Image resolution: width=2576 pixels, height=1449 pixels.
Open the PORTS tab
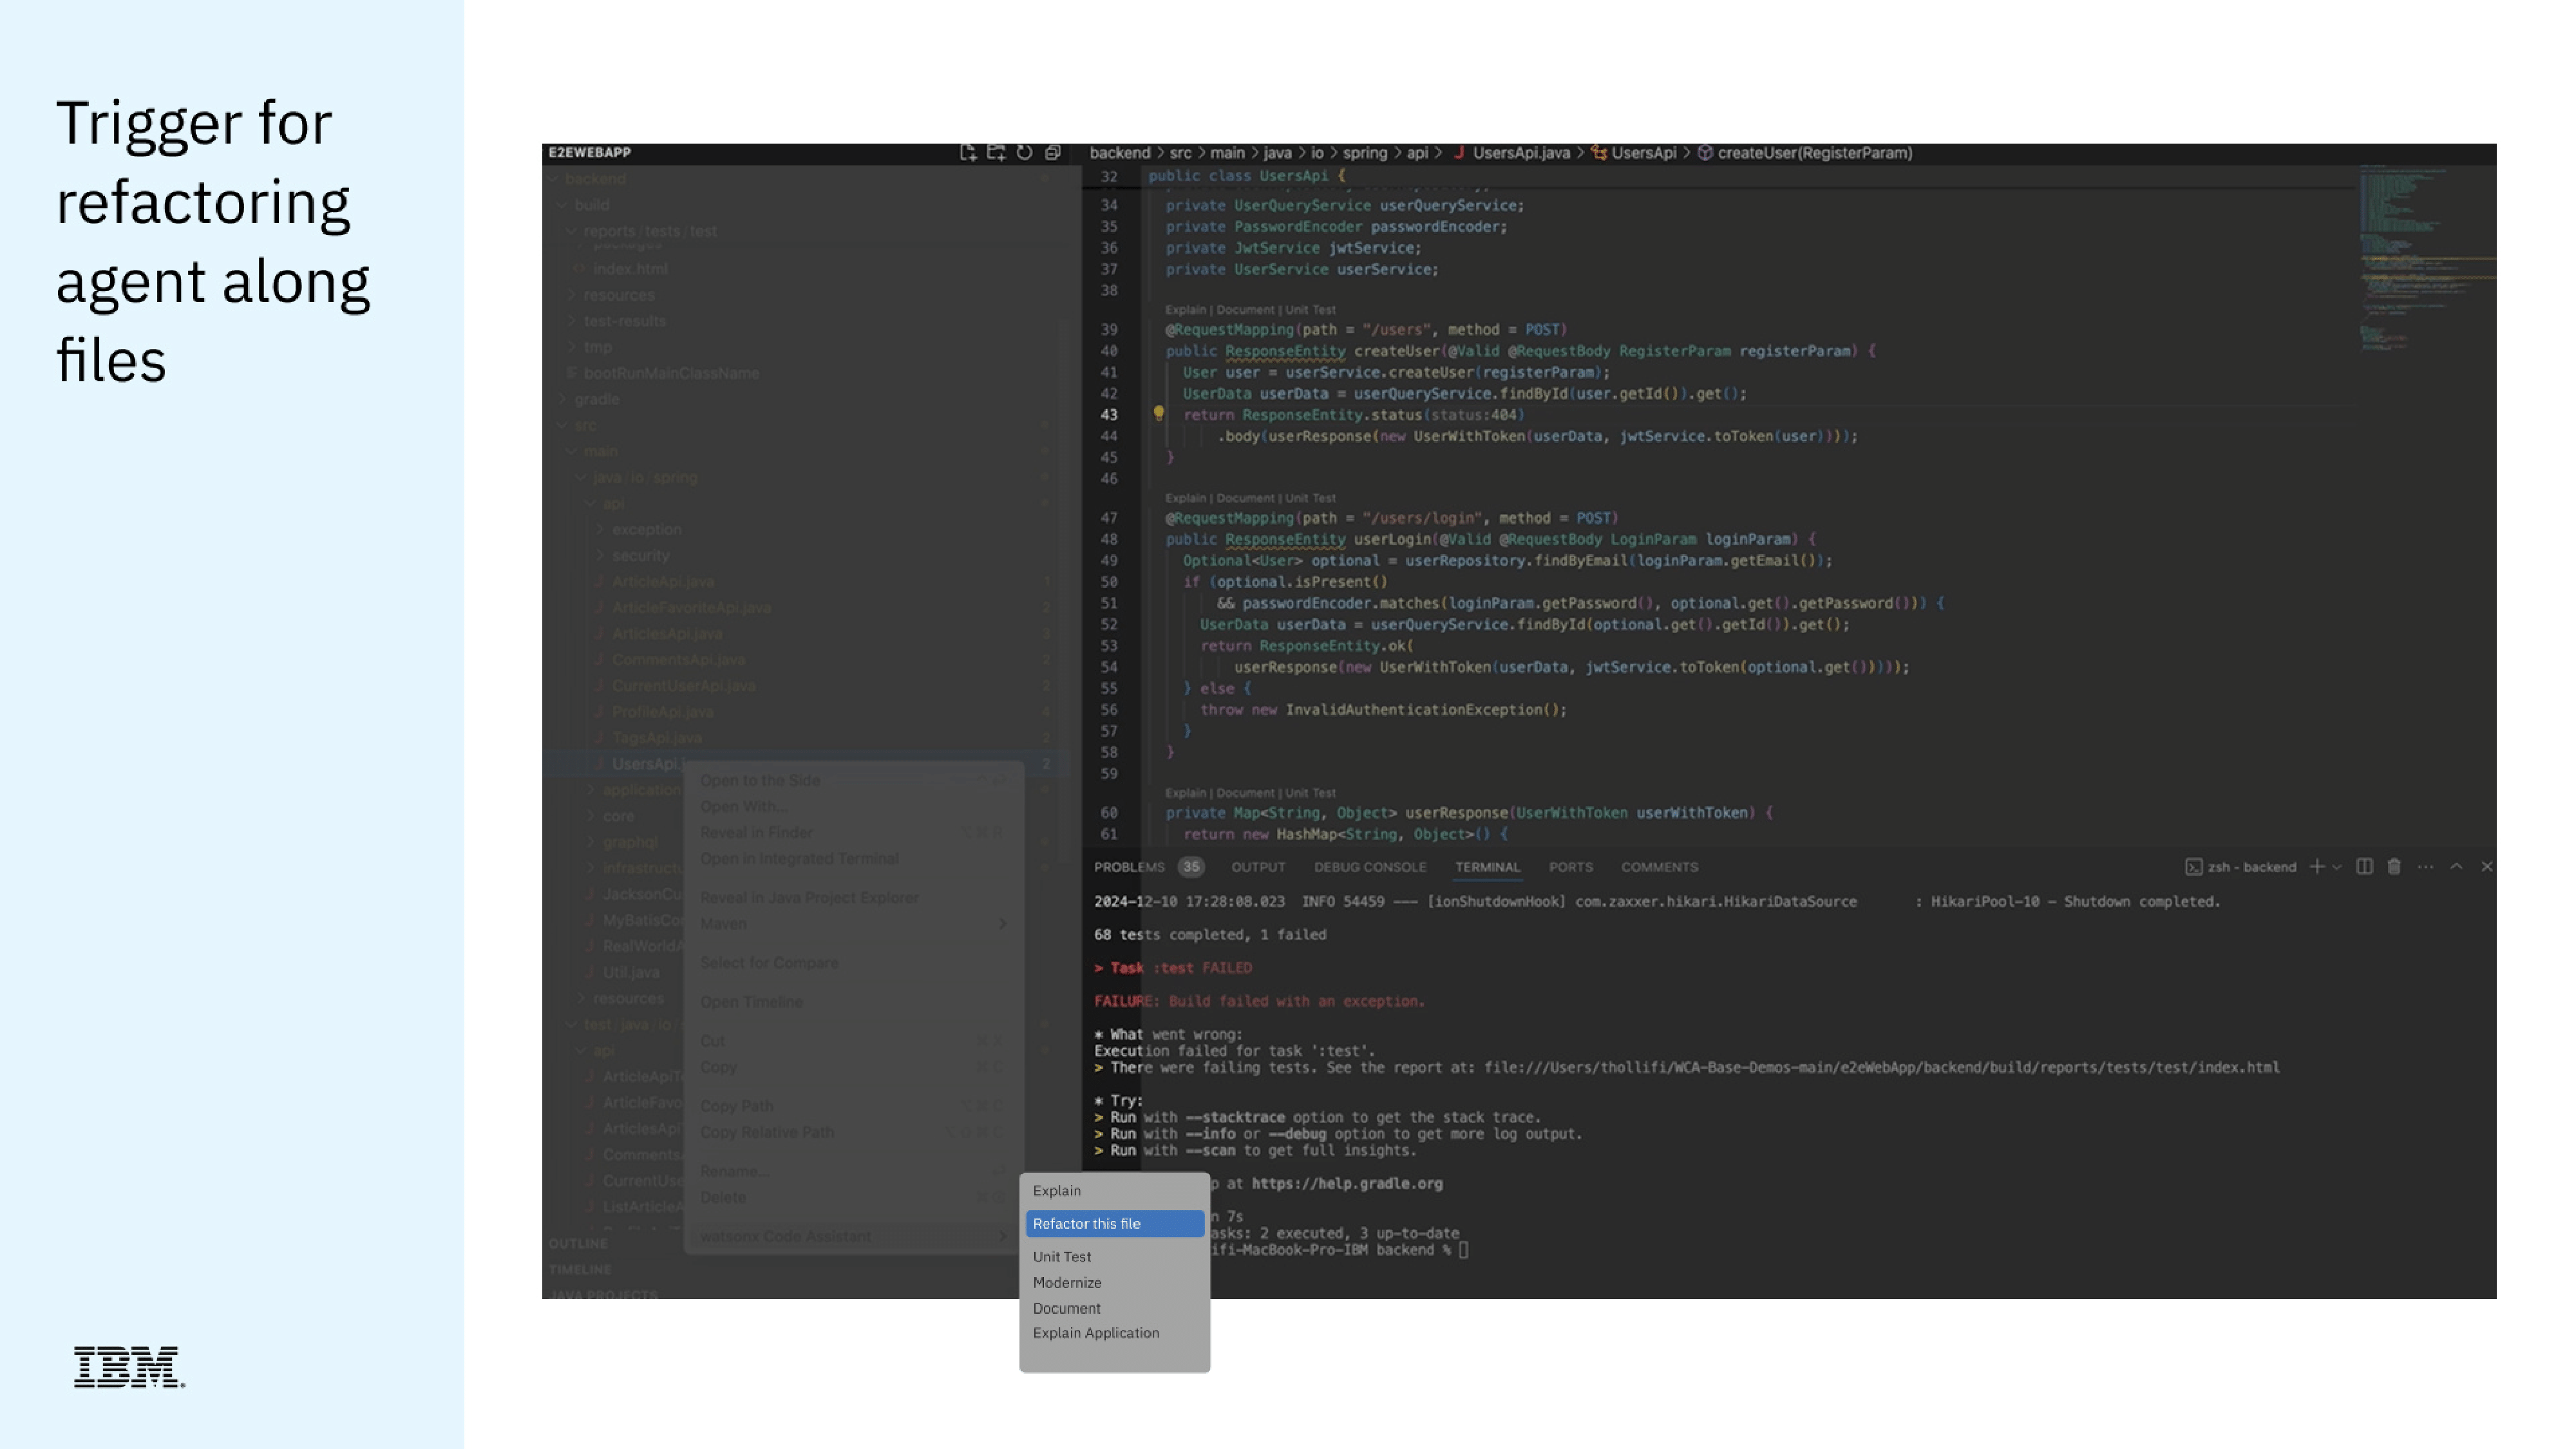coord(1570,867)
